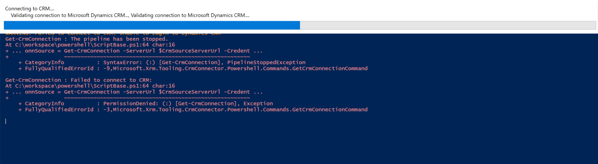This screenshot has height=164, width=598.
Task: Click the ScriptBase.ps1:64 path line in the second error
Action: click(90, 86)
